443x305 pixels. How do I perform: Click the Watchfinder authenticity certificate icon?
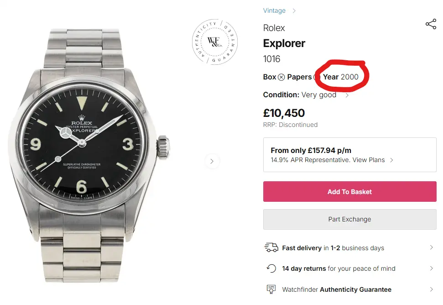tap(271, 289)
